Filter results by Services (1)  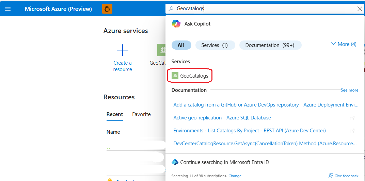(x=215, y=45)
